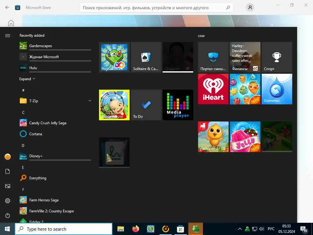Click the user account avatar in Start
Screen dimensions: 313x235
click(8, 157)
